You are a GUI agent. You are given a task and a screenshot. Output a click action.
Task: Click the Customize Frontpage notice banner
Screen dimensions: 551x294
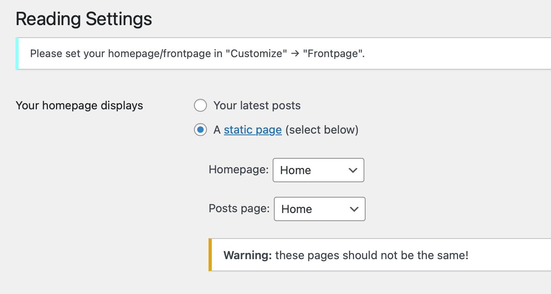tap(283, 53)
